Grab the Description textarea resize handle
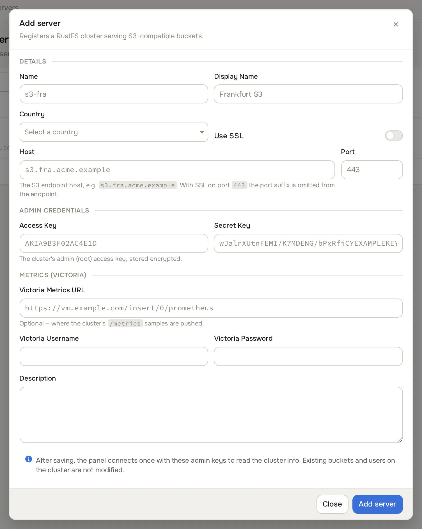This screenshot has width=422, height=529. coord(400,440)
